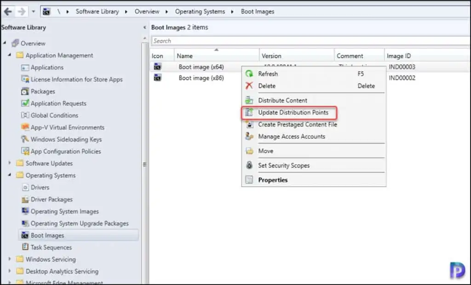
Task: Click the Packages node icon
Action: [x=25, y=91]
